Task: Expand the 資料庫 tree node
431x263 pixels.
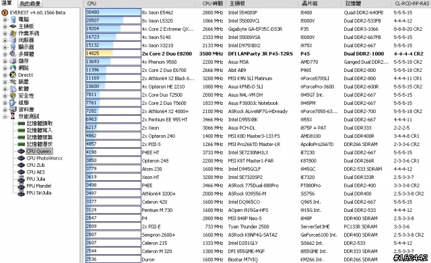Action: 5,110
